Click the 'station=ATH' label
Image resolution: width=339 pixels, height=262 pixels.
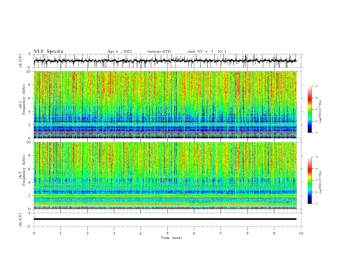click(159, 51)
